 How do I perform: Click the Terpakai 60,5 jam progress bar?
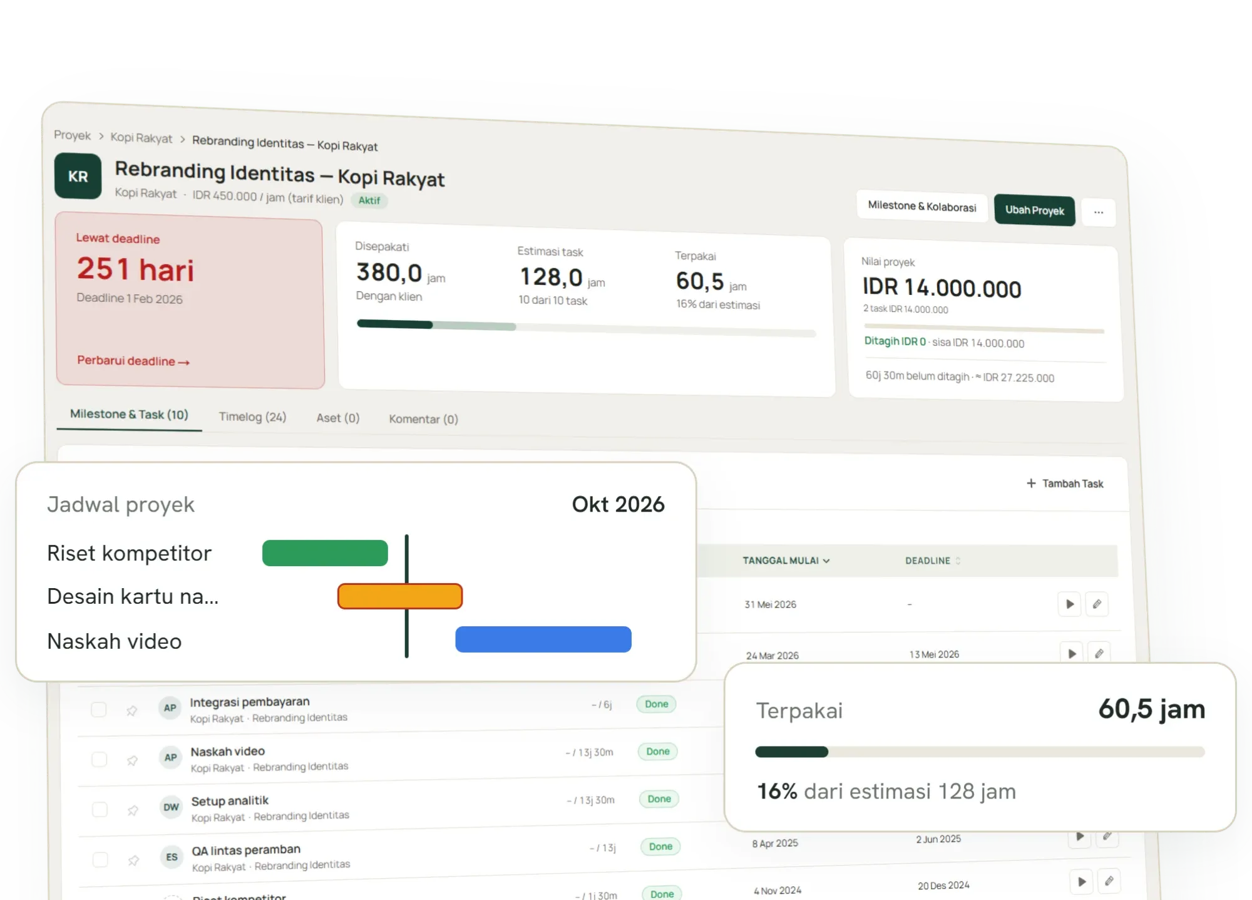click(x=980, y=752)
